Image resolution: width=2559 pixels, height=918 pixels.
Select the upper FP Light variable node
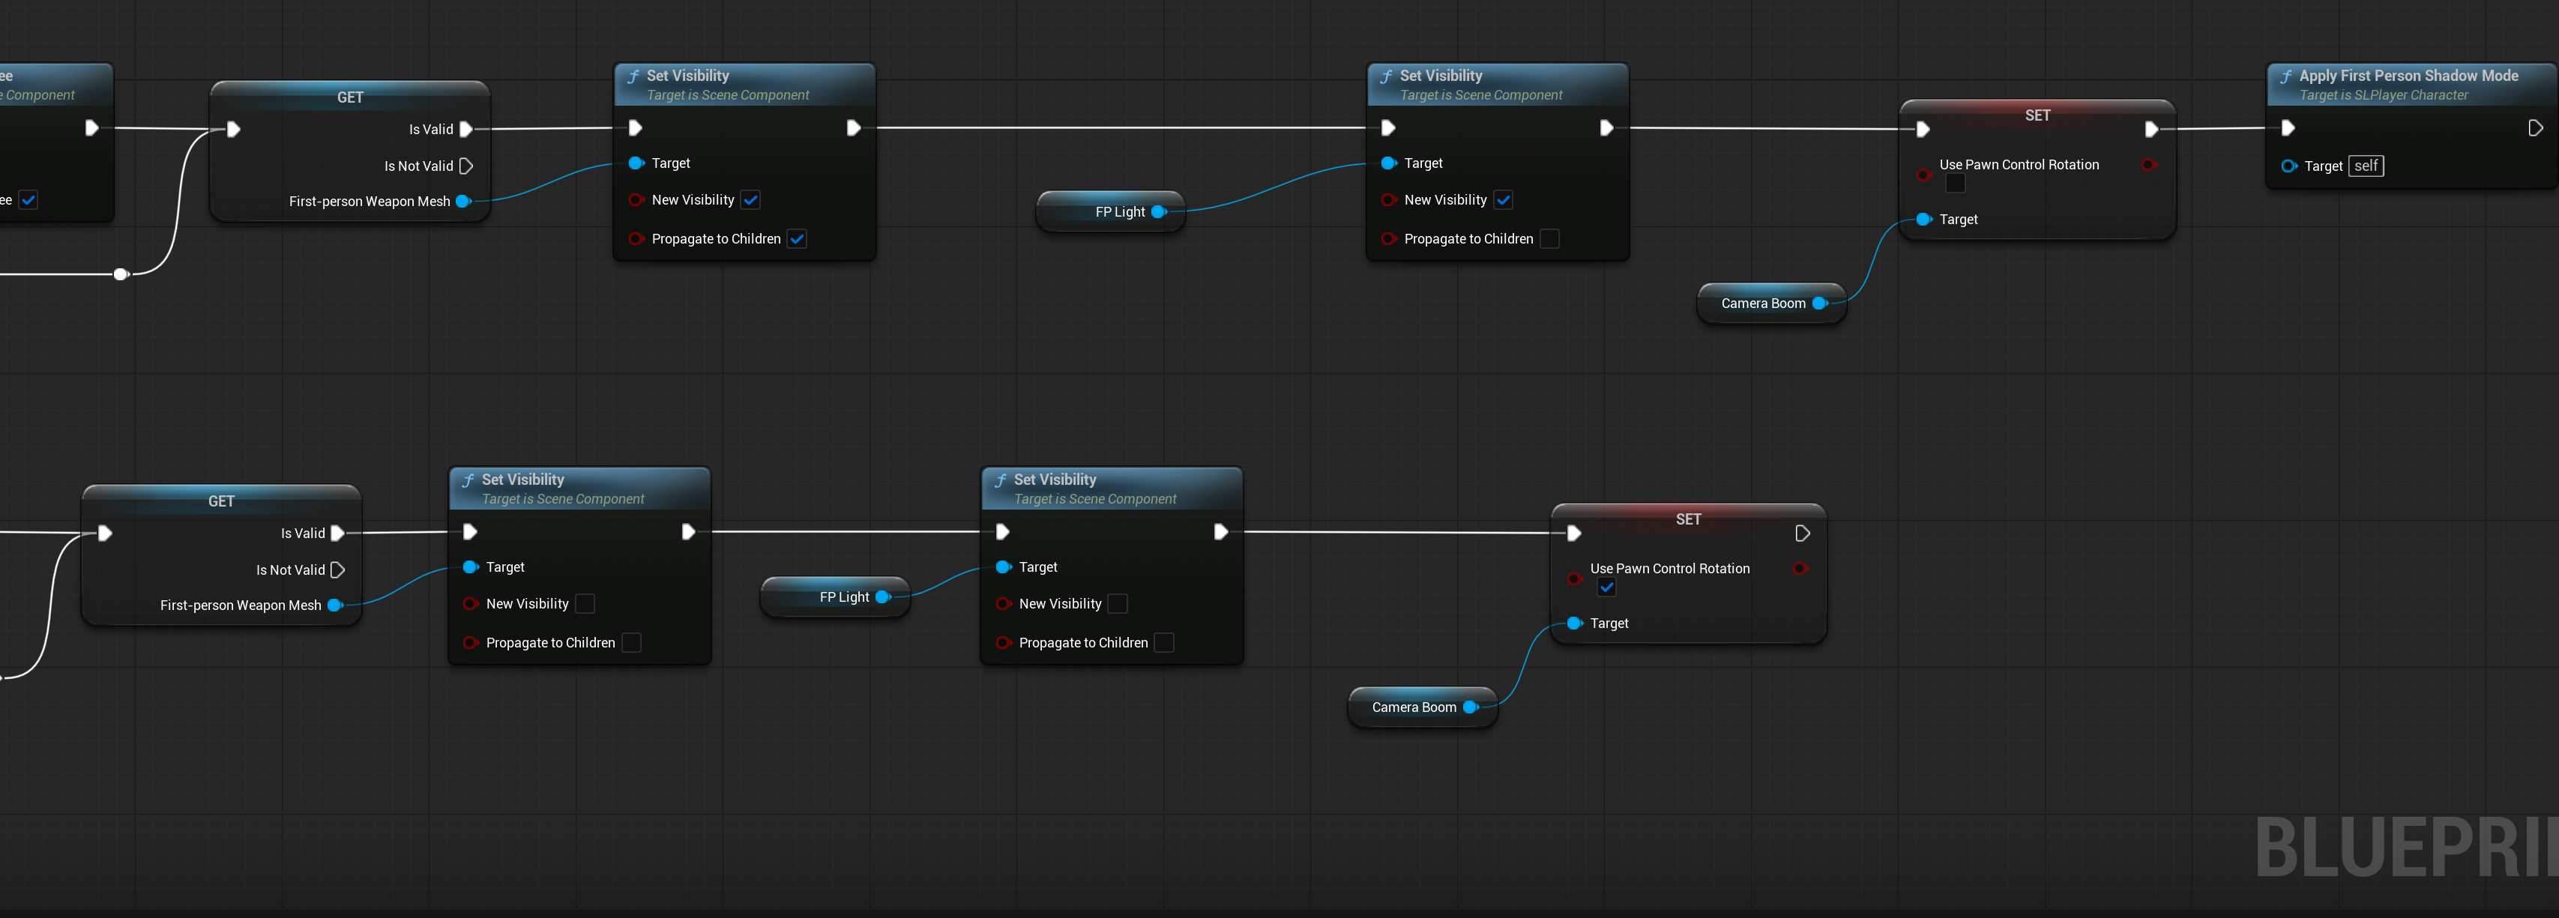1111,211
